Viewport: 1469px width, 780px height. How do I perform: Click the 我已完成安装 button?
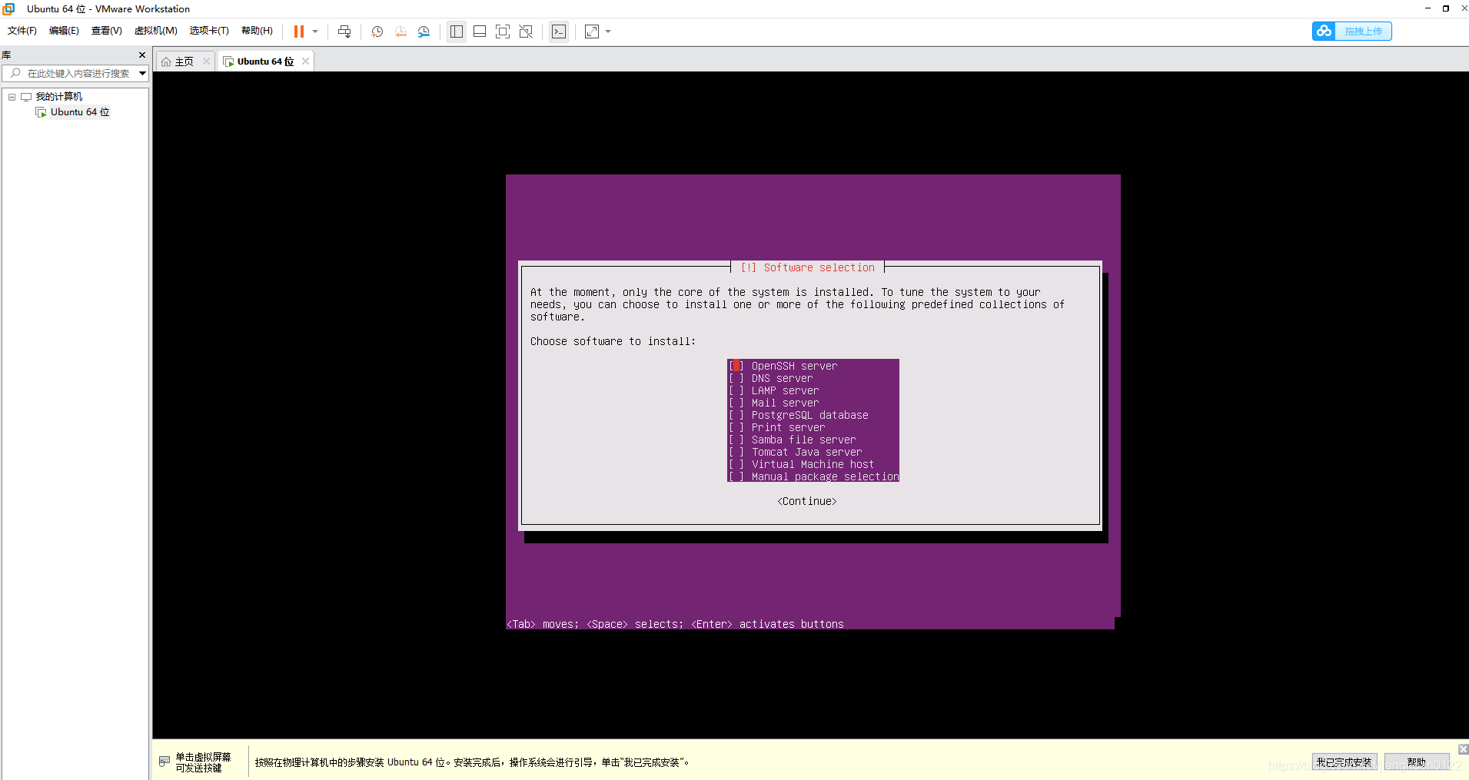tap(1344, 762)
